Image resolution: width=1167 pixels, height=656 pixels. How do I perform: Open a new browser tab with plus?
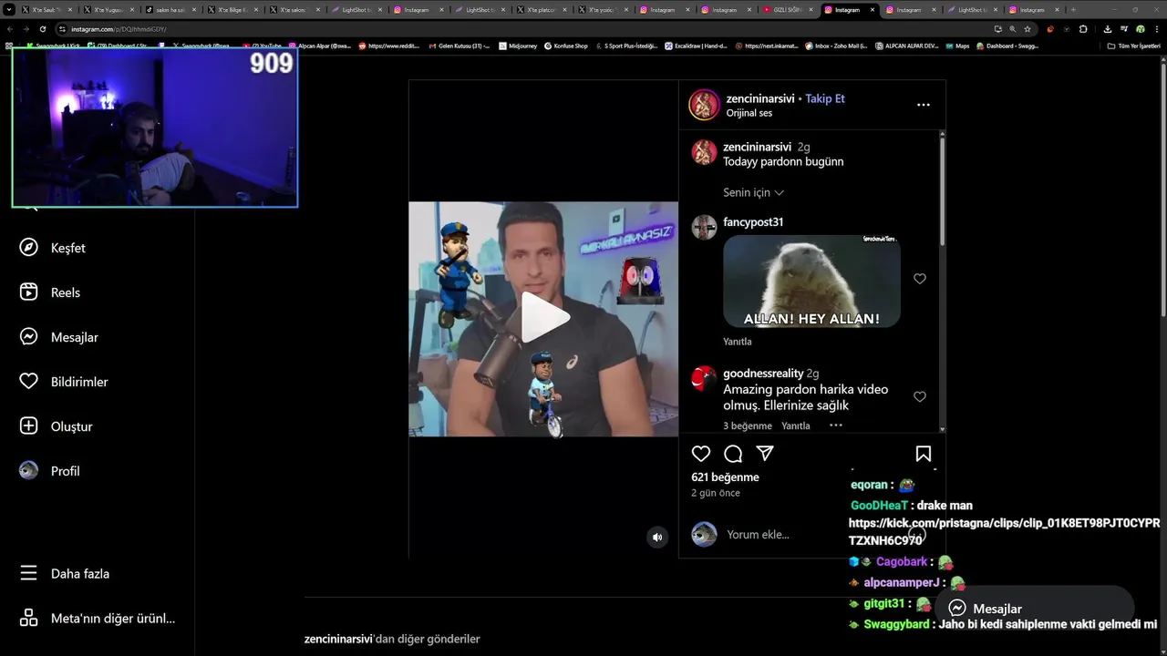(1073, 9)
